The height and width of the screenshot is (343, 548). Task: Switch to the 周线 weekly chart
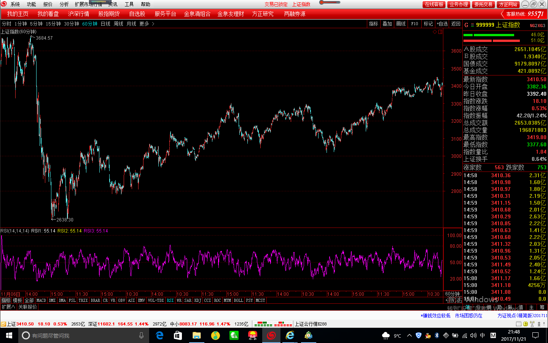(x=118, y=24)
